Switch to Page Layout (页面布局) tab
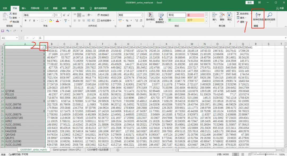 coord(35,8)
